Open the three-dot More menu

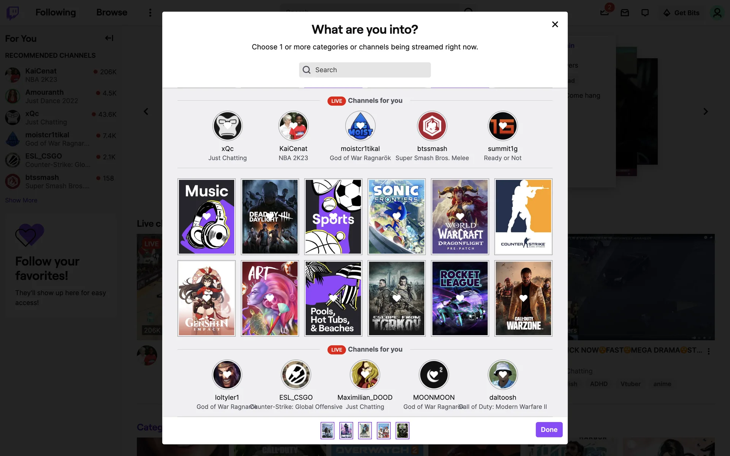(150, 13)
